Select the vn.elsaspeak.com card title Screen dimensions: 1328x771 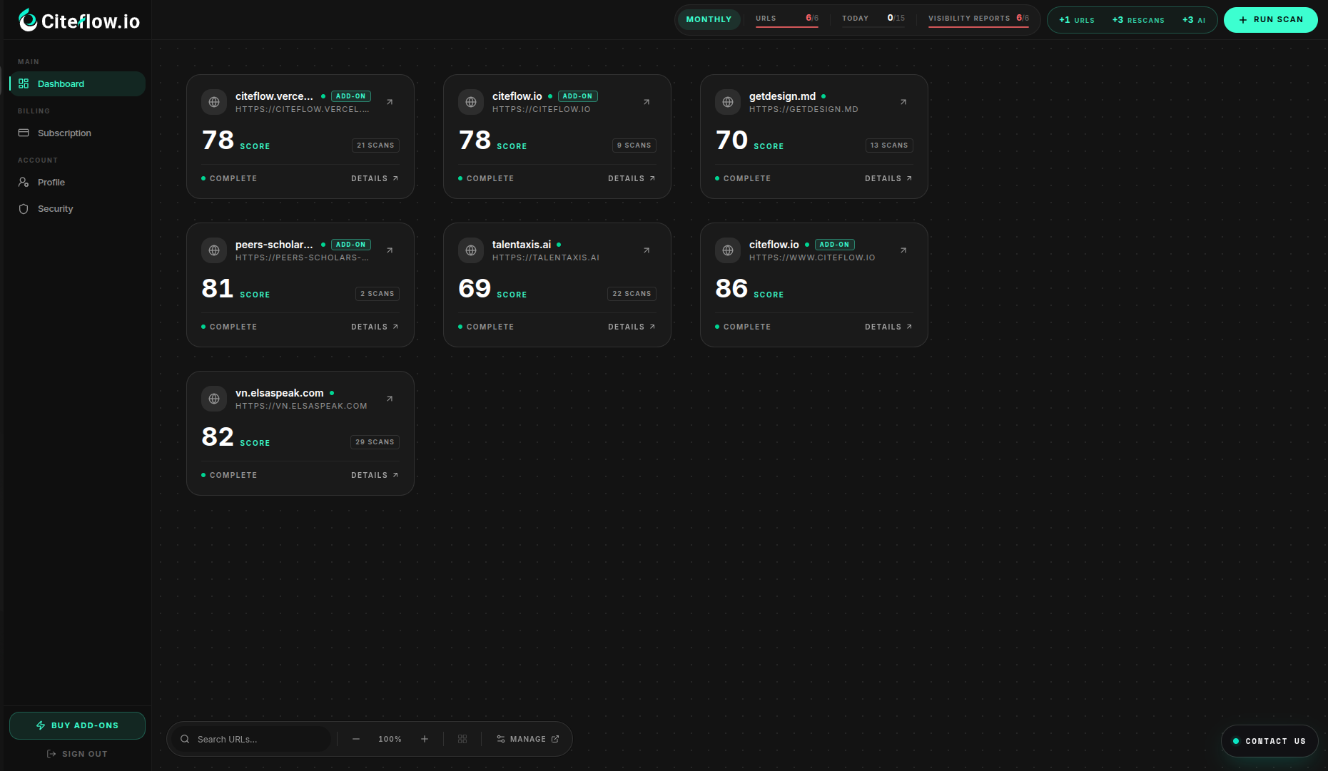click(x=280, y=393)
